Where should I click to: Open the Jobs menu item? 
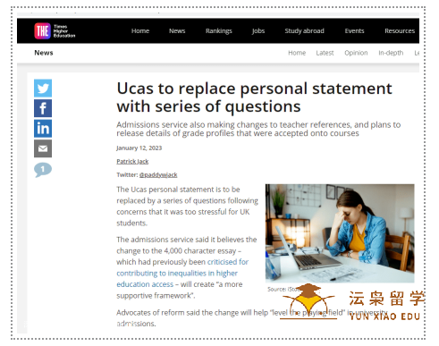(x=258, y=30)
